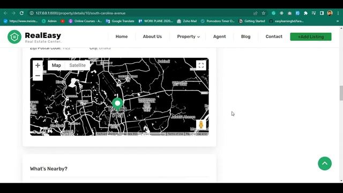This screenshot has height=193, width=343.
Task: Open the Online Courses bookmark
Action: click(85, 21)
